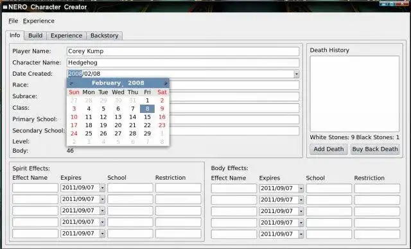Select February 15 in the calendar
Image resolution: width=411 pixels, height=249 pixels.
point(147,117)
